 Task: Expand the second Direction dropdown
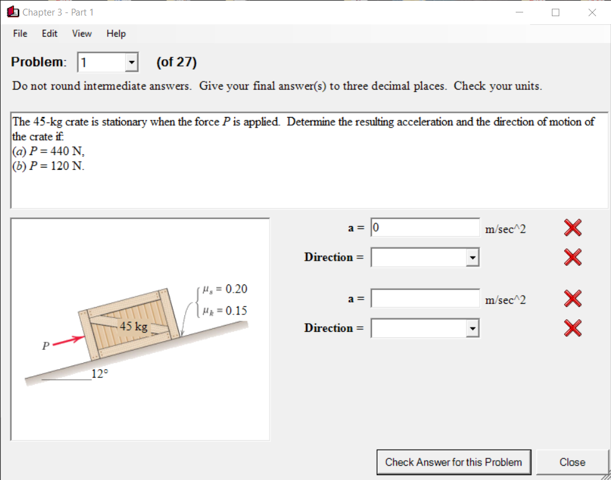point(471,327)
